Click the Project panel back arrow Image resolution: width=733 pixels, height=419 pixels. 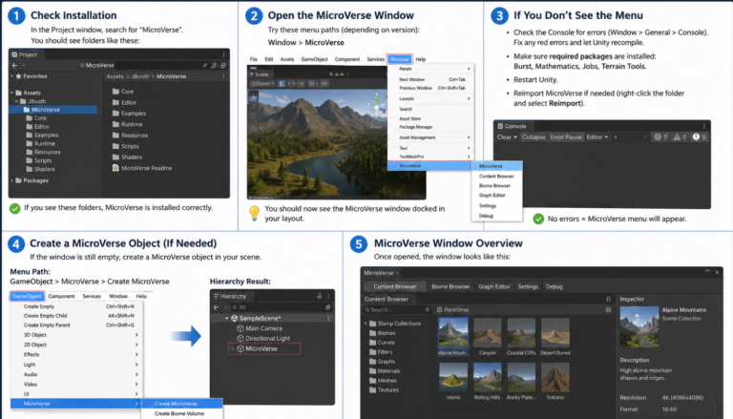15,66
